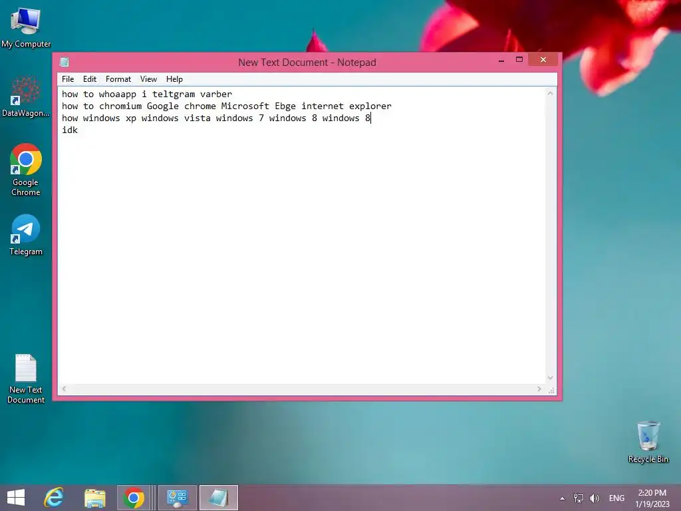Select the Telegram desktop shortcut

click(x=26, y=235)
